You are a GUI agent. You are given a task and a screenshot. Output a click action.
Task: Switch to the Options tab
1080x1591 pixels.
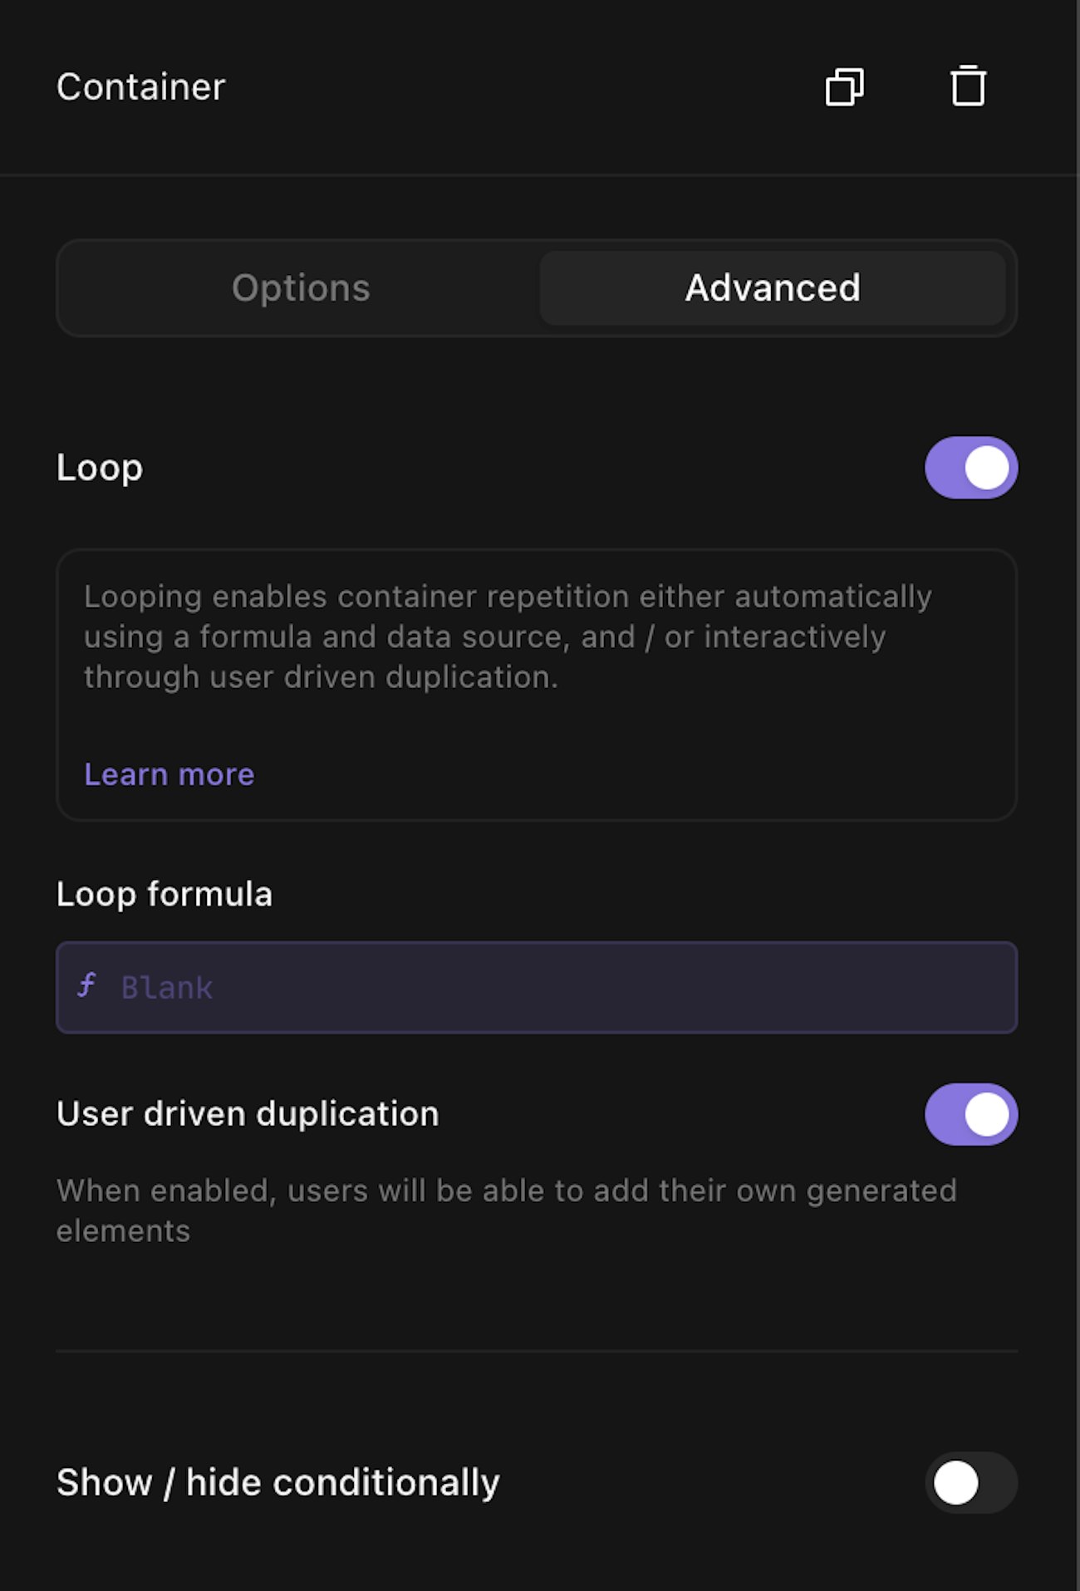[300, 288]
